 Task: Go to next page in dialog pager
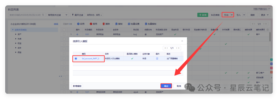176,48
